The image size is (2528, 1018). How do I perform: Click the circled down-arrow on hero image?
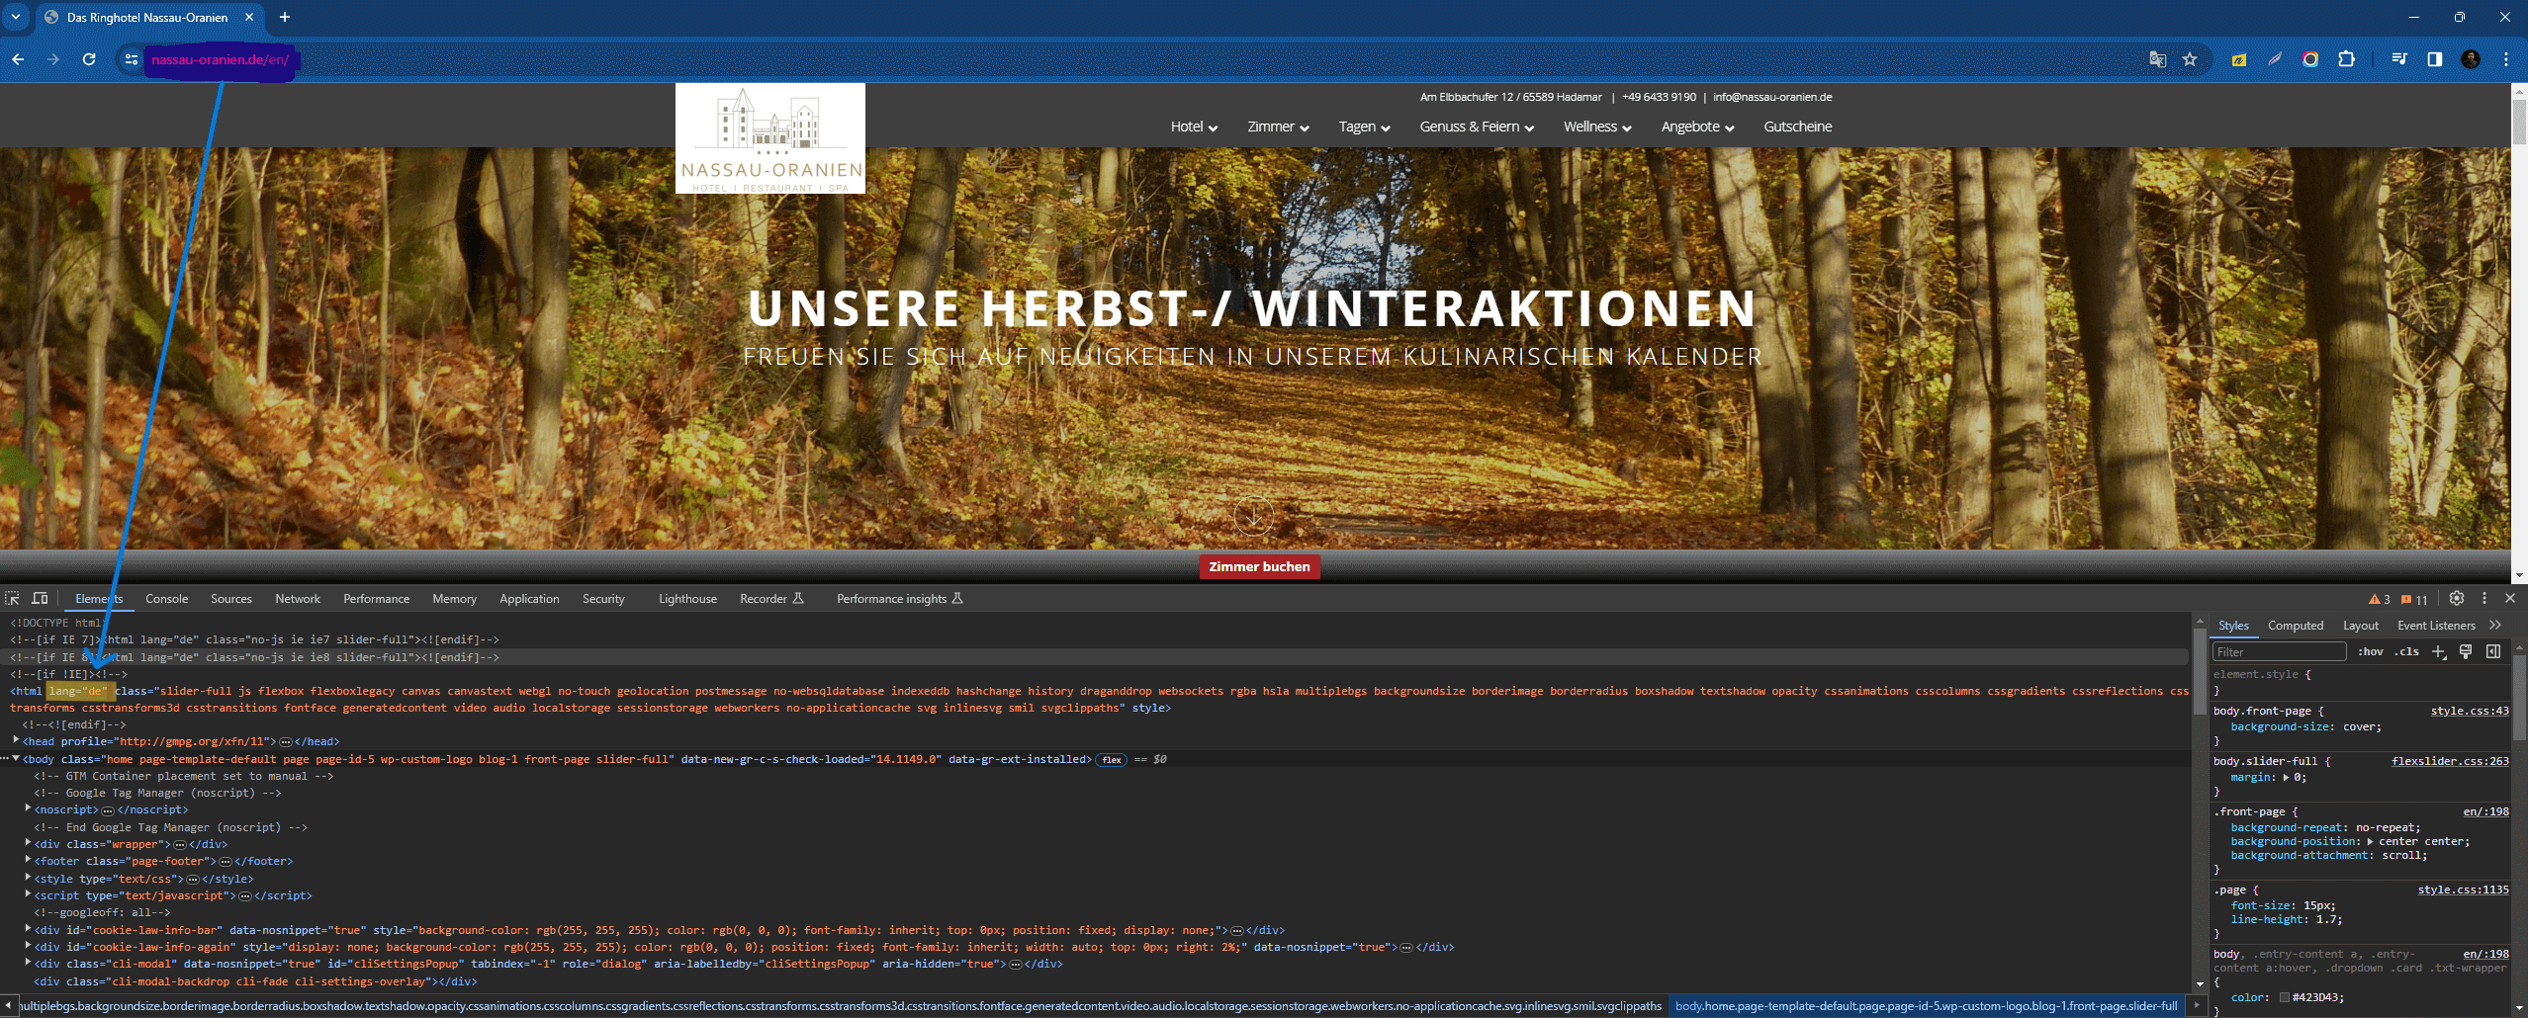1253,515
